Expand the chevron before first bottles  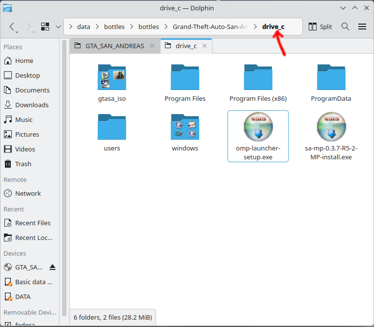pos(97,27)
